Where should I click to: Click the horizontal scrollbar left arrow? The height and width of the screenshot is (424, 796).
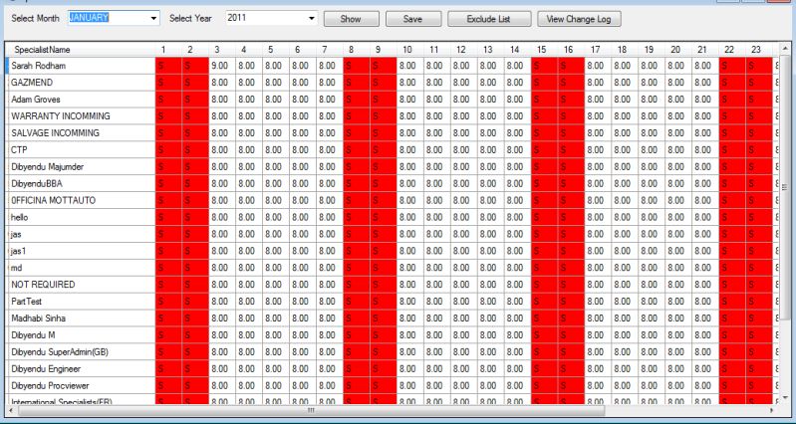(12, 410)
